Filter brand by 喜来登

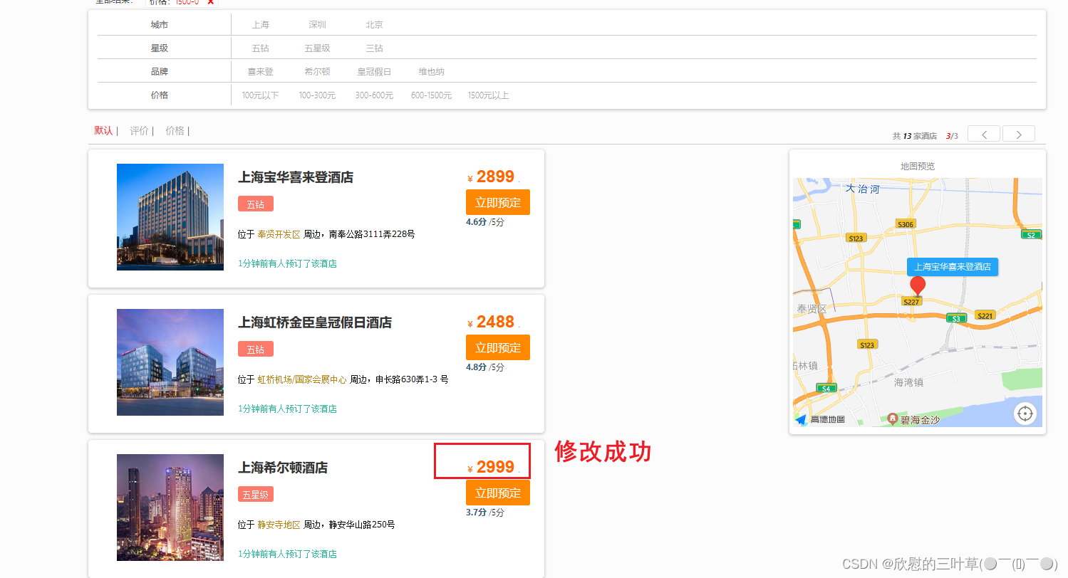(261, 72)
